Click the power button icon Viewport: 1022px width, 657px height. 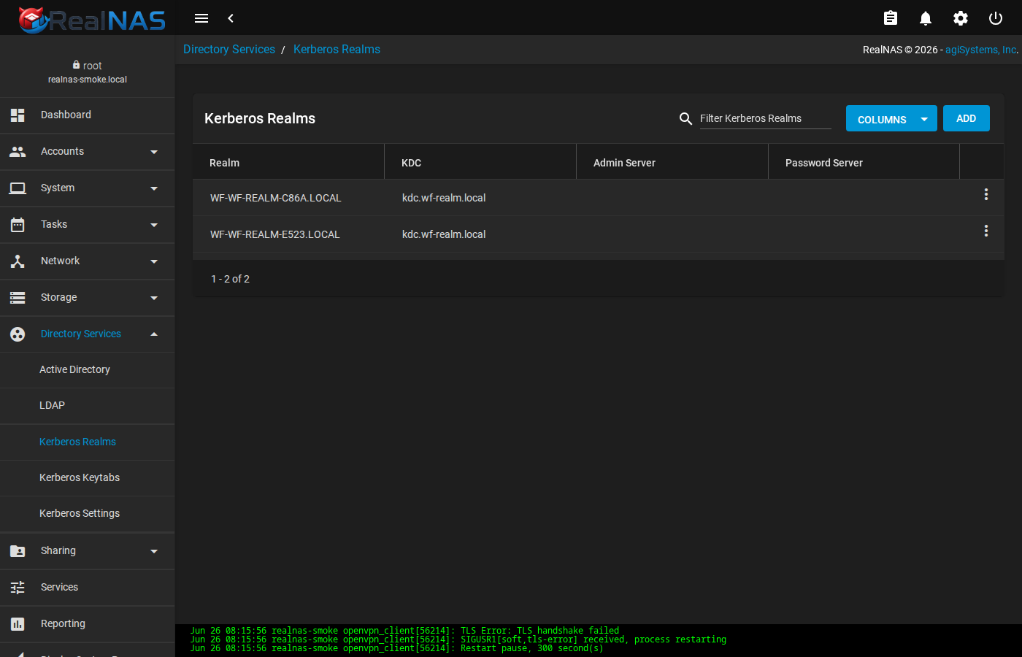pos(996,18)
